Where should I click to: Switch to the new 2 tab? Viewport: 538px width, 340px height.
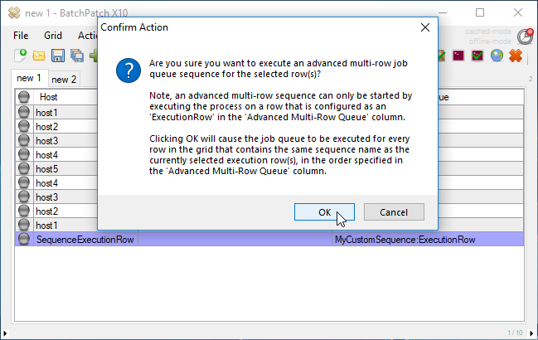(64, 80)
